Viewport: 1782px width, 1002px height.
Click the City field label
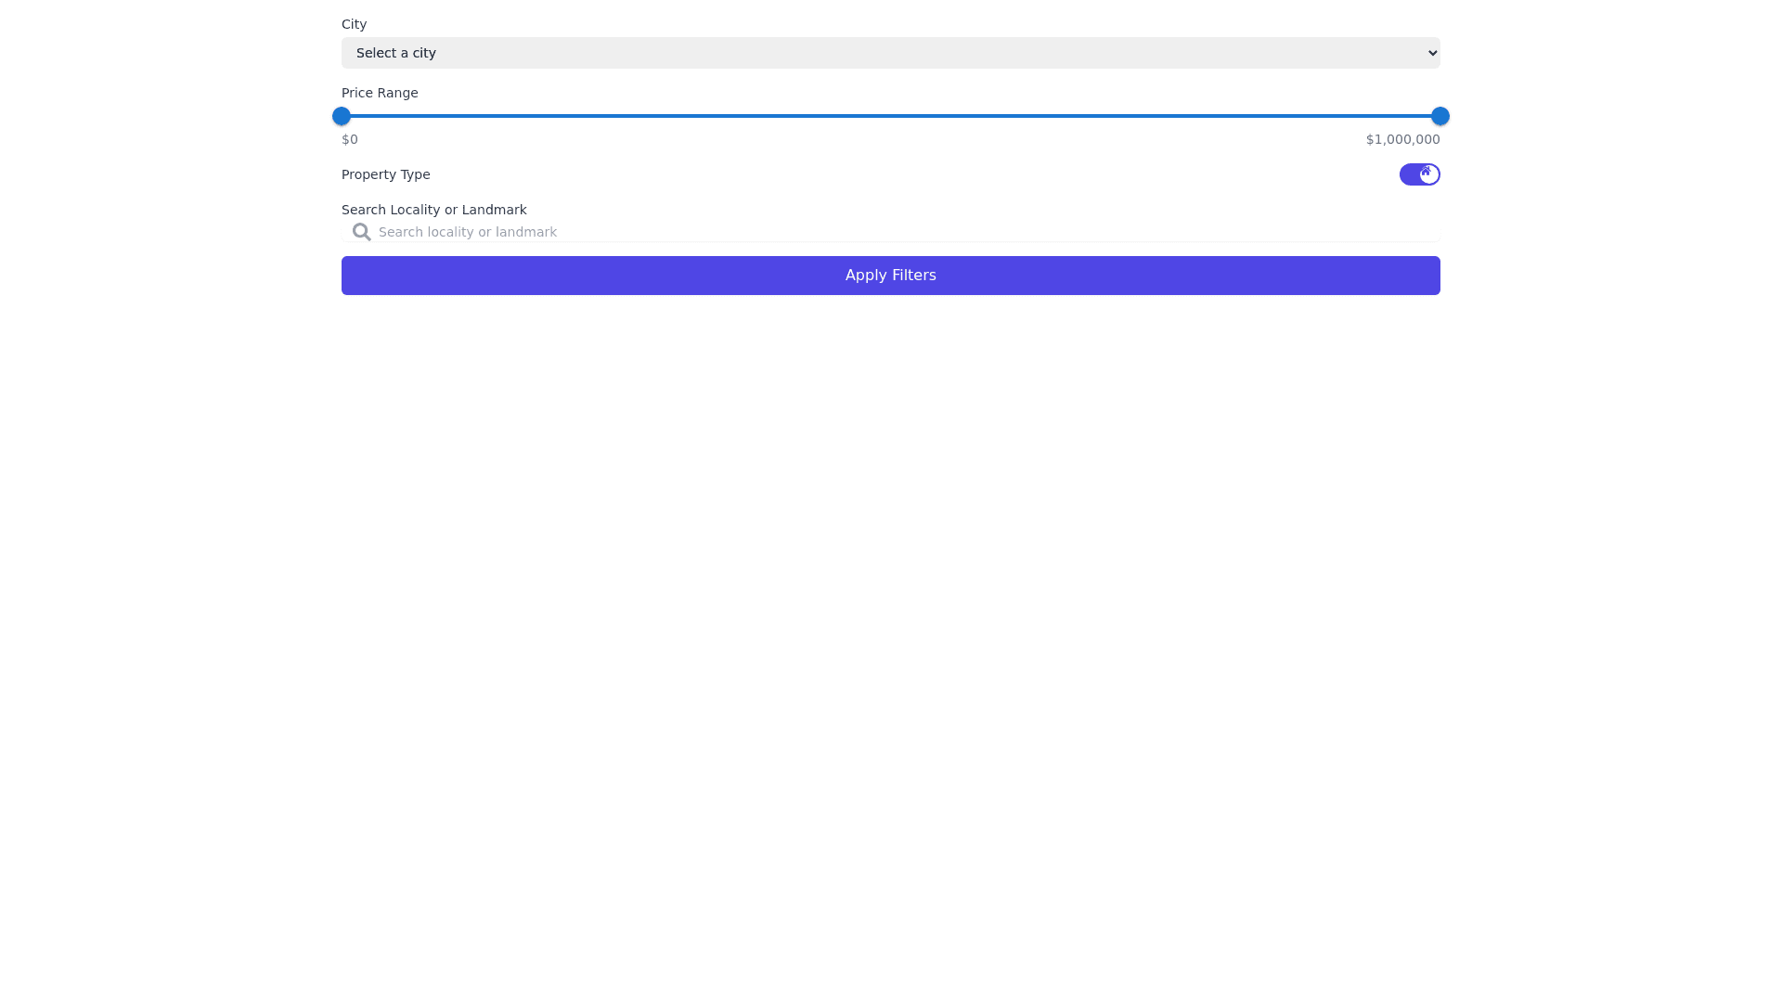click(354, 24)
